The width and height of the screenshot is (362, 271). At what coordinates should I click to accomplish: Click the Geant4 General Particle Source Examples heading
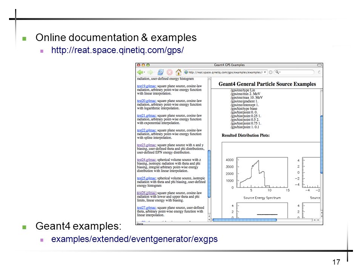267,84
